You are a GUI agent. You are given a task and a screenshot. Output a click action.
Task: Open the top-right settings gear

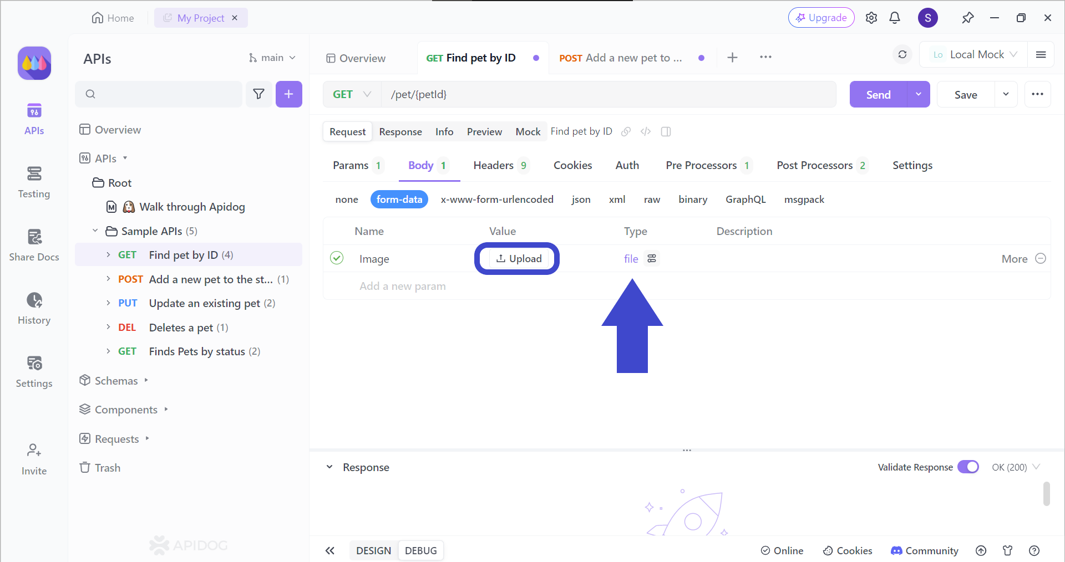click(871, 18)
